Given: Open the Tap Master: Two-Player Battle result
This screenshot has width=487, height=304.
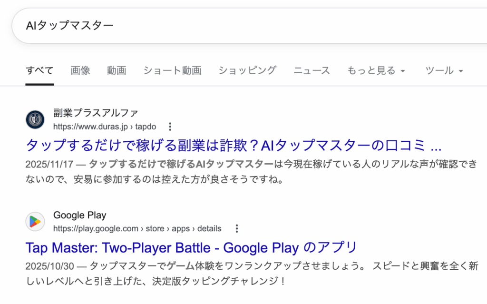Looking at the screenshot, I should point(191,247).
